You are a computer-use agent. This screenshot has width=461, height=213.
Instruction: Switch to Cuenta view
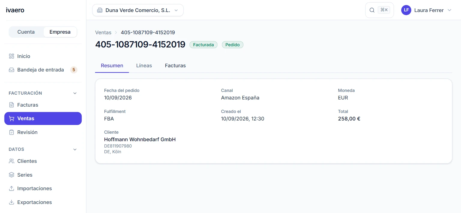(x=26, y=32)
